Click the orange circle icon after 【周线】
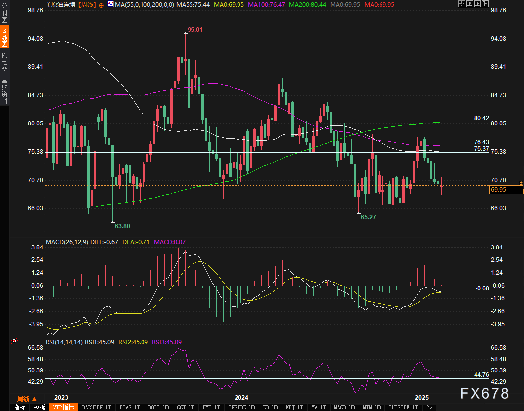This screenshot has width=524, height=411. tap(101, 4)
